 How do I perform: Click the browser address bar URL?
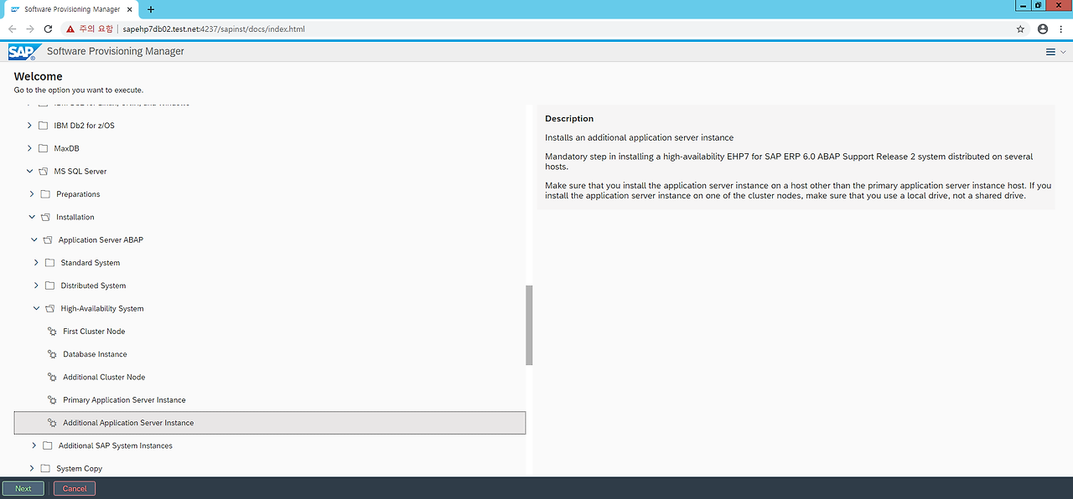point(214,28)
